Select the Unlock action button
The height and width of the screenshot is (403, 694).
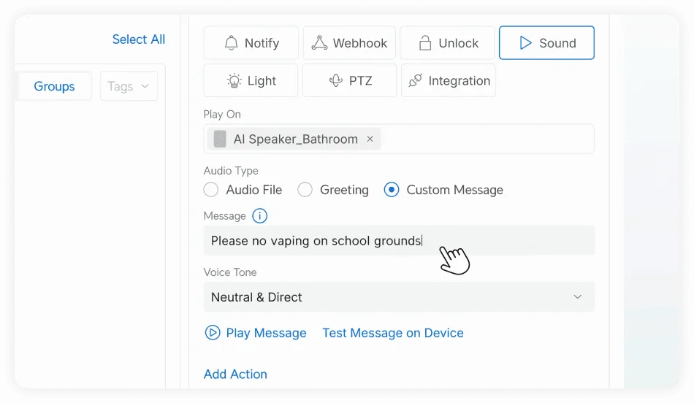(x=448, y=43)
